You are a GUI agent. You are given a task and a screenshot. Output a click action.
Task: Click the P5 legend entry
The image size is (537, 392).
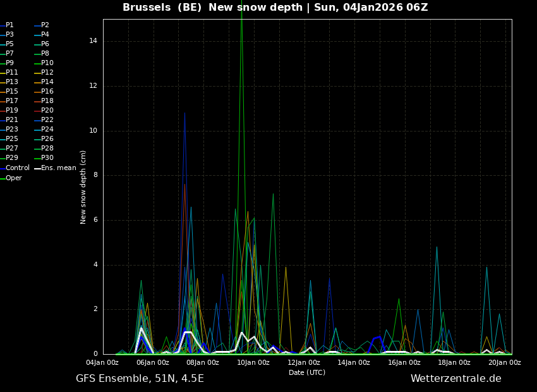[7, 44]
